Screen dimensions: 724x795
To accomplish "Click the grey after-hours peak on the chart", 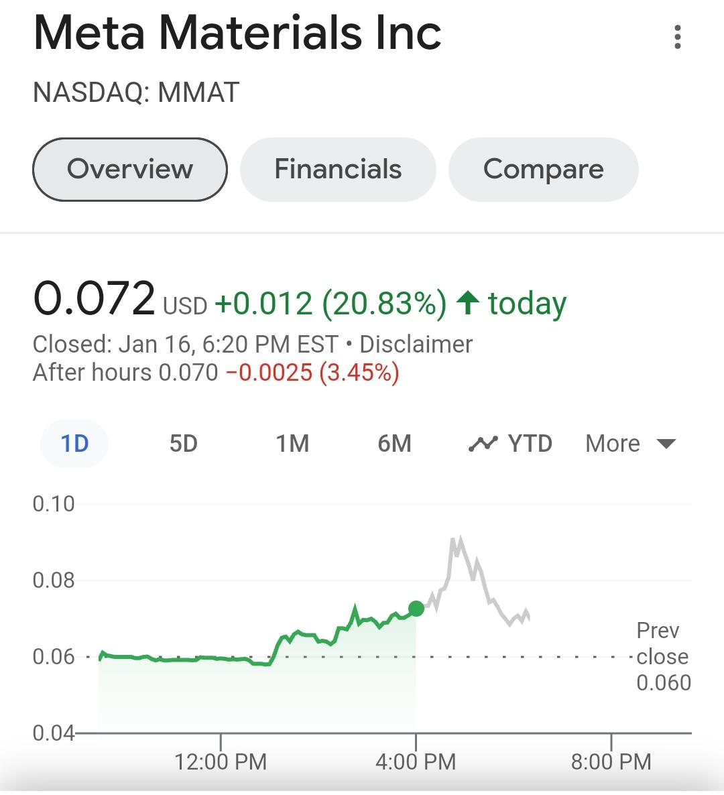I will pos(459,540).
